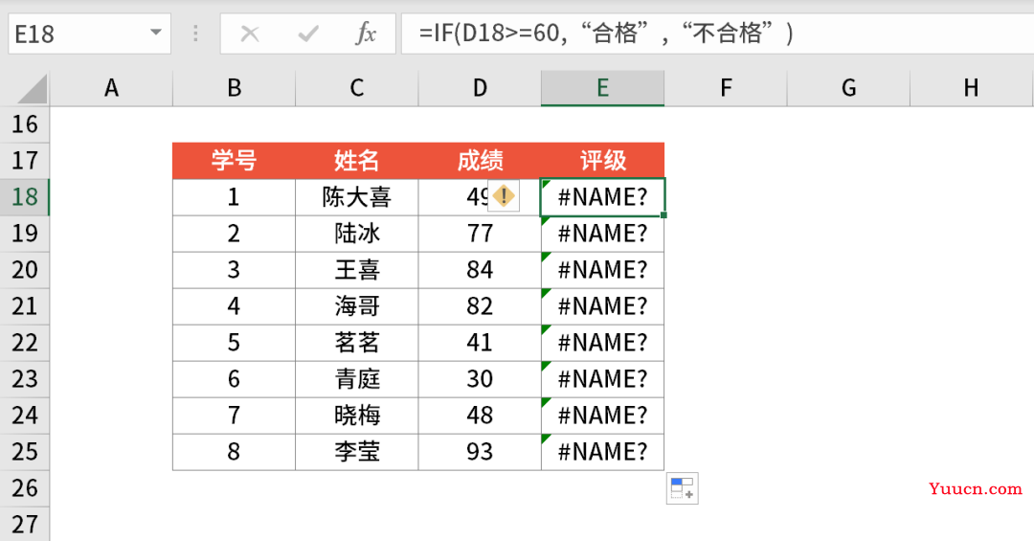This screenshot has height=541, width=1034.
Task: Select row 26 header
Action: pyautogui.click(x=24, y=487)
